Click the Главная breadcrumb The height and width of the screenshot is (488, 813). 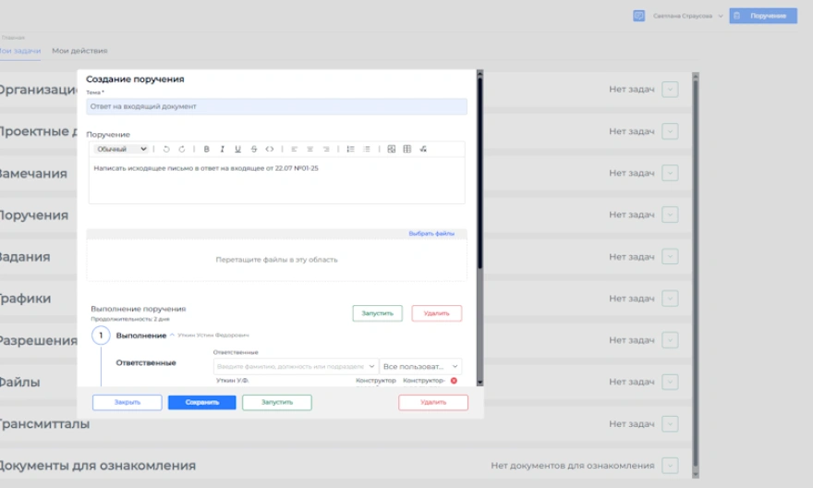coord(13,37)
